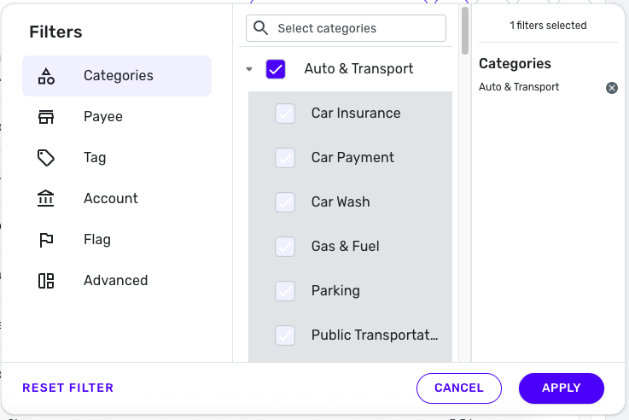629x420 pixels.
Task: Click the Tag label icon
Action: point(46,158)
